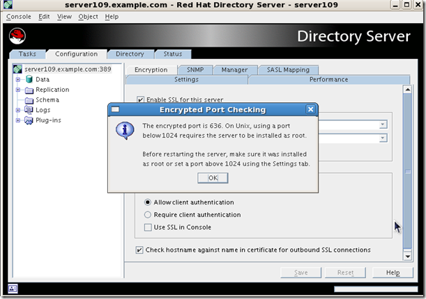This screenshot has width=426, height=299.
Task: Open the lower dropdown behind the dialog
Action: (383, 138)
